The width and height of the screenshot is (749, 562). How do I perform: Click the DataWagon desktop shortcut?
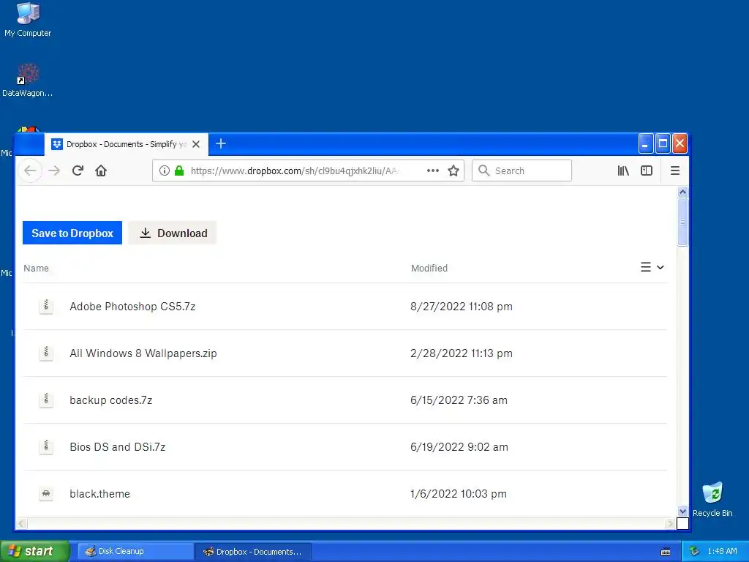point(28,80)
